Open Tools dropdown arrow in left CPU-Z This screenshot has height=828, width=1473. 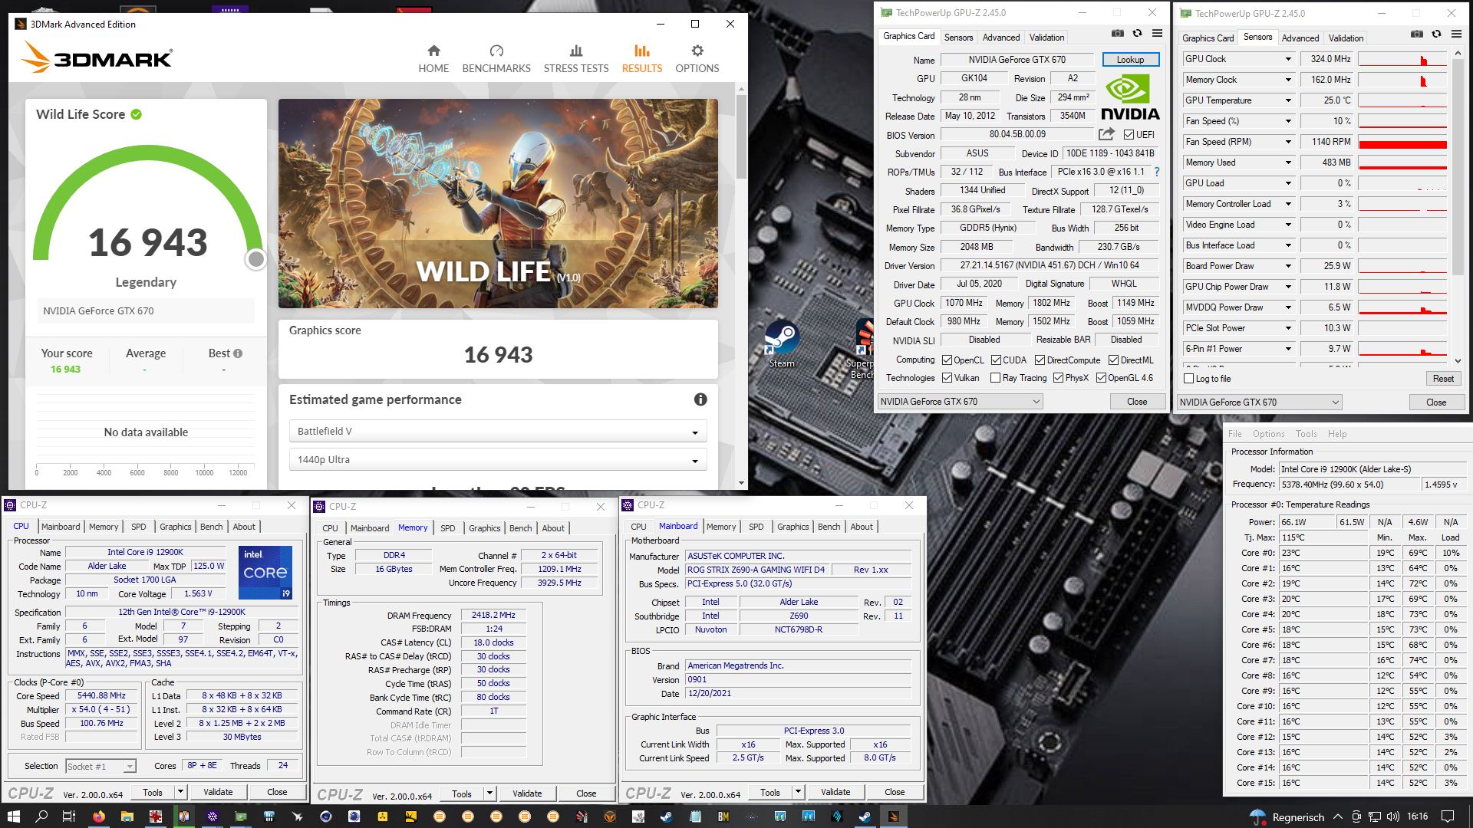pyautogui.click(x=181, y=792)
